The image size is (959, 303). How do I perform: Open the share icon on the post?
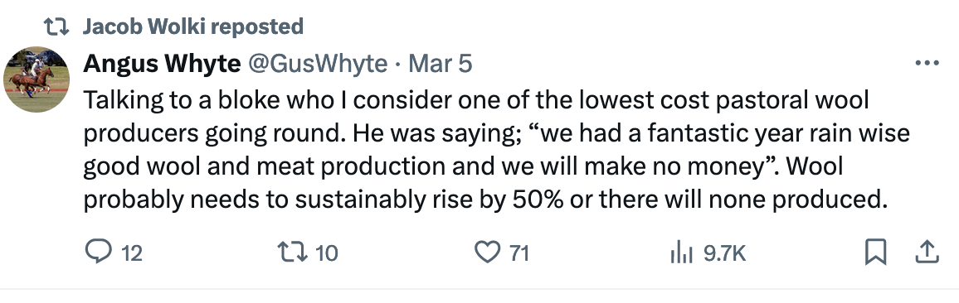click(927, 252)
